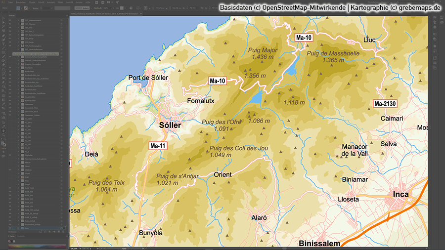Select the Pen tool
The image size is (445, 250).
(x=3, y=36)
